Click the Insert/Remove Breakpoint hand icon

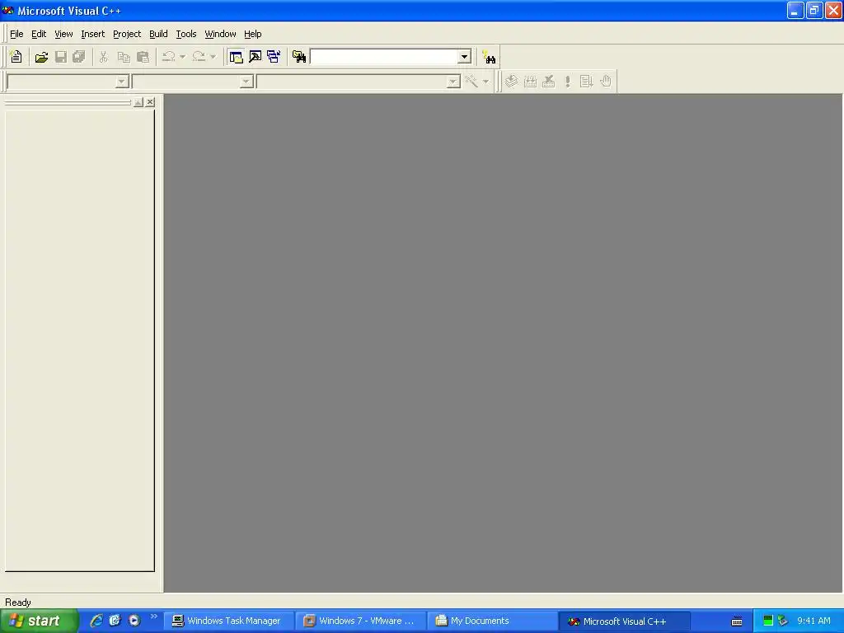tap(606, 82)
